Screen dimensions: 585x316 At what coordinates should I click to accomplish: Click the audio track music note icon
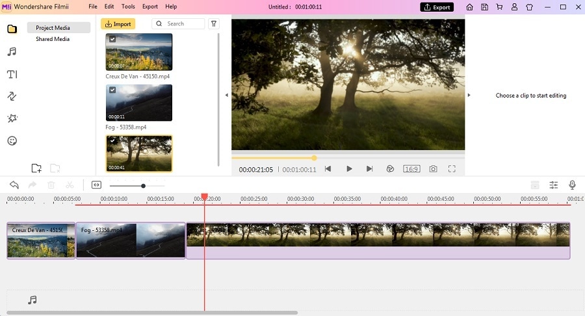32,300
